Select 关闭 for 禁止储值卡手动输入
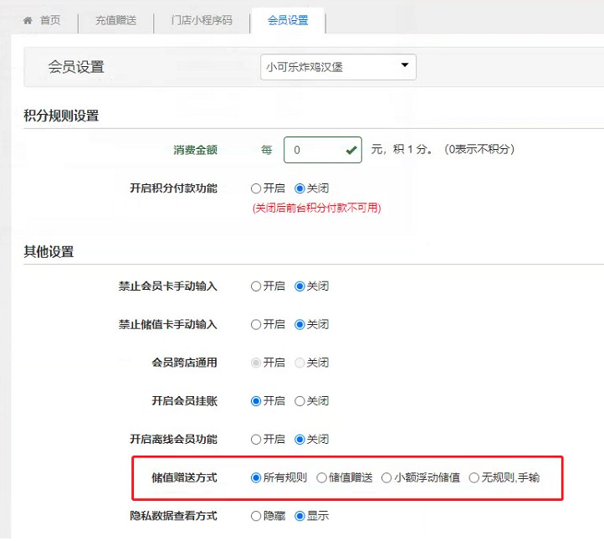 click(x=300, y=324)
